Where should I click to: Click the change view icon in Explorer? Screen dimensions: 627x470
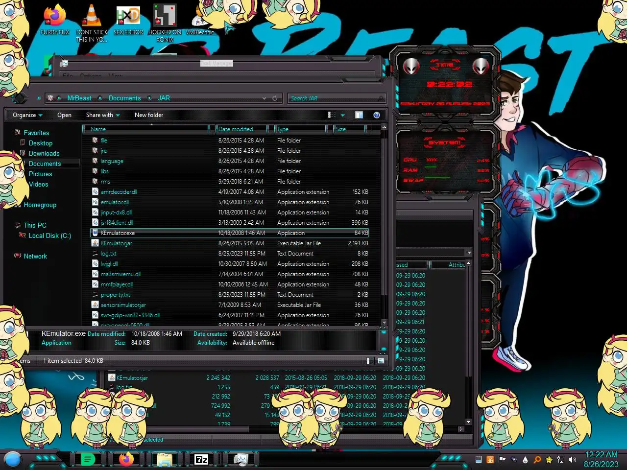(x=332, y=115)
